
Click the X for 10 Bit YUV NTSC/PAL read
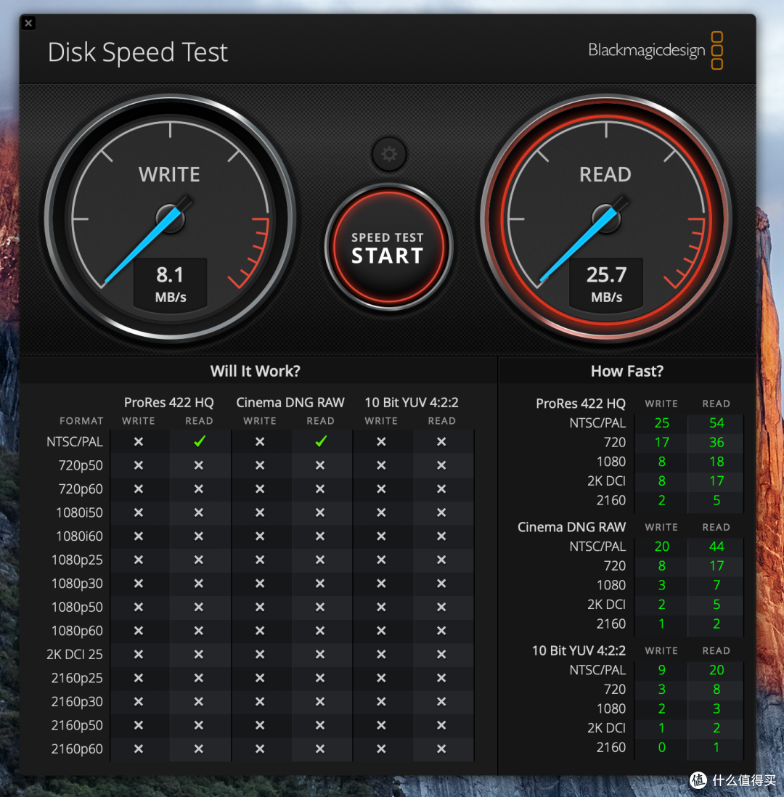(441, 442)
